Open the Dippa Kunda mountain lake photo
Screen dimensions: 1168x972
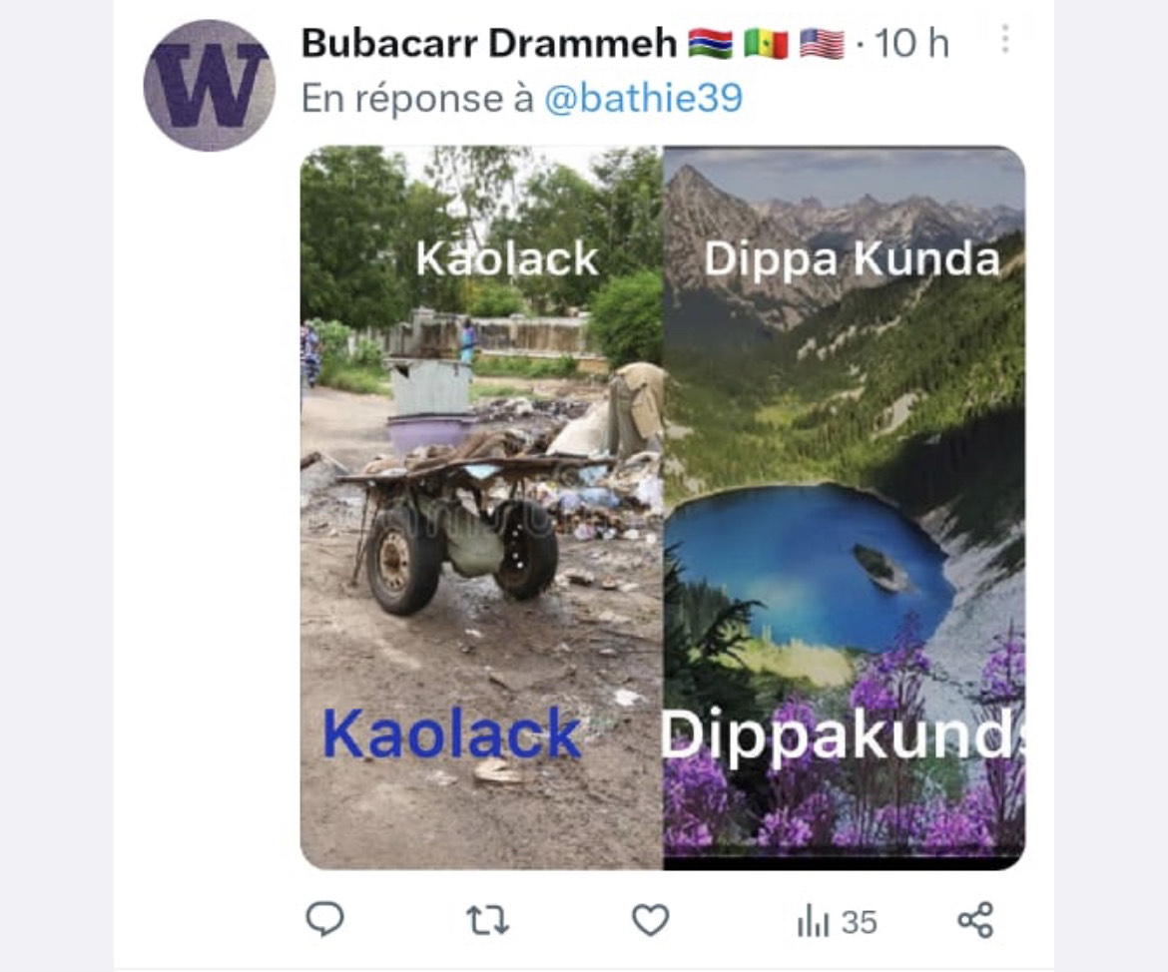(844, 507)
